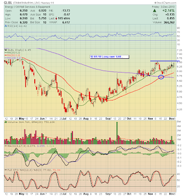Click the +2.14% percent change value

click(168, 11)
